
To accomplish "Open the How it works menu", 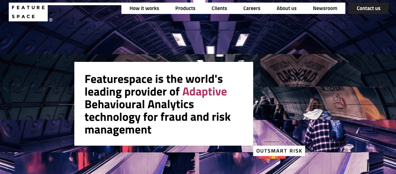I will (x=144, y=8).
